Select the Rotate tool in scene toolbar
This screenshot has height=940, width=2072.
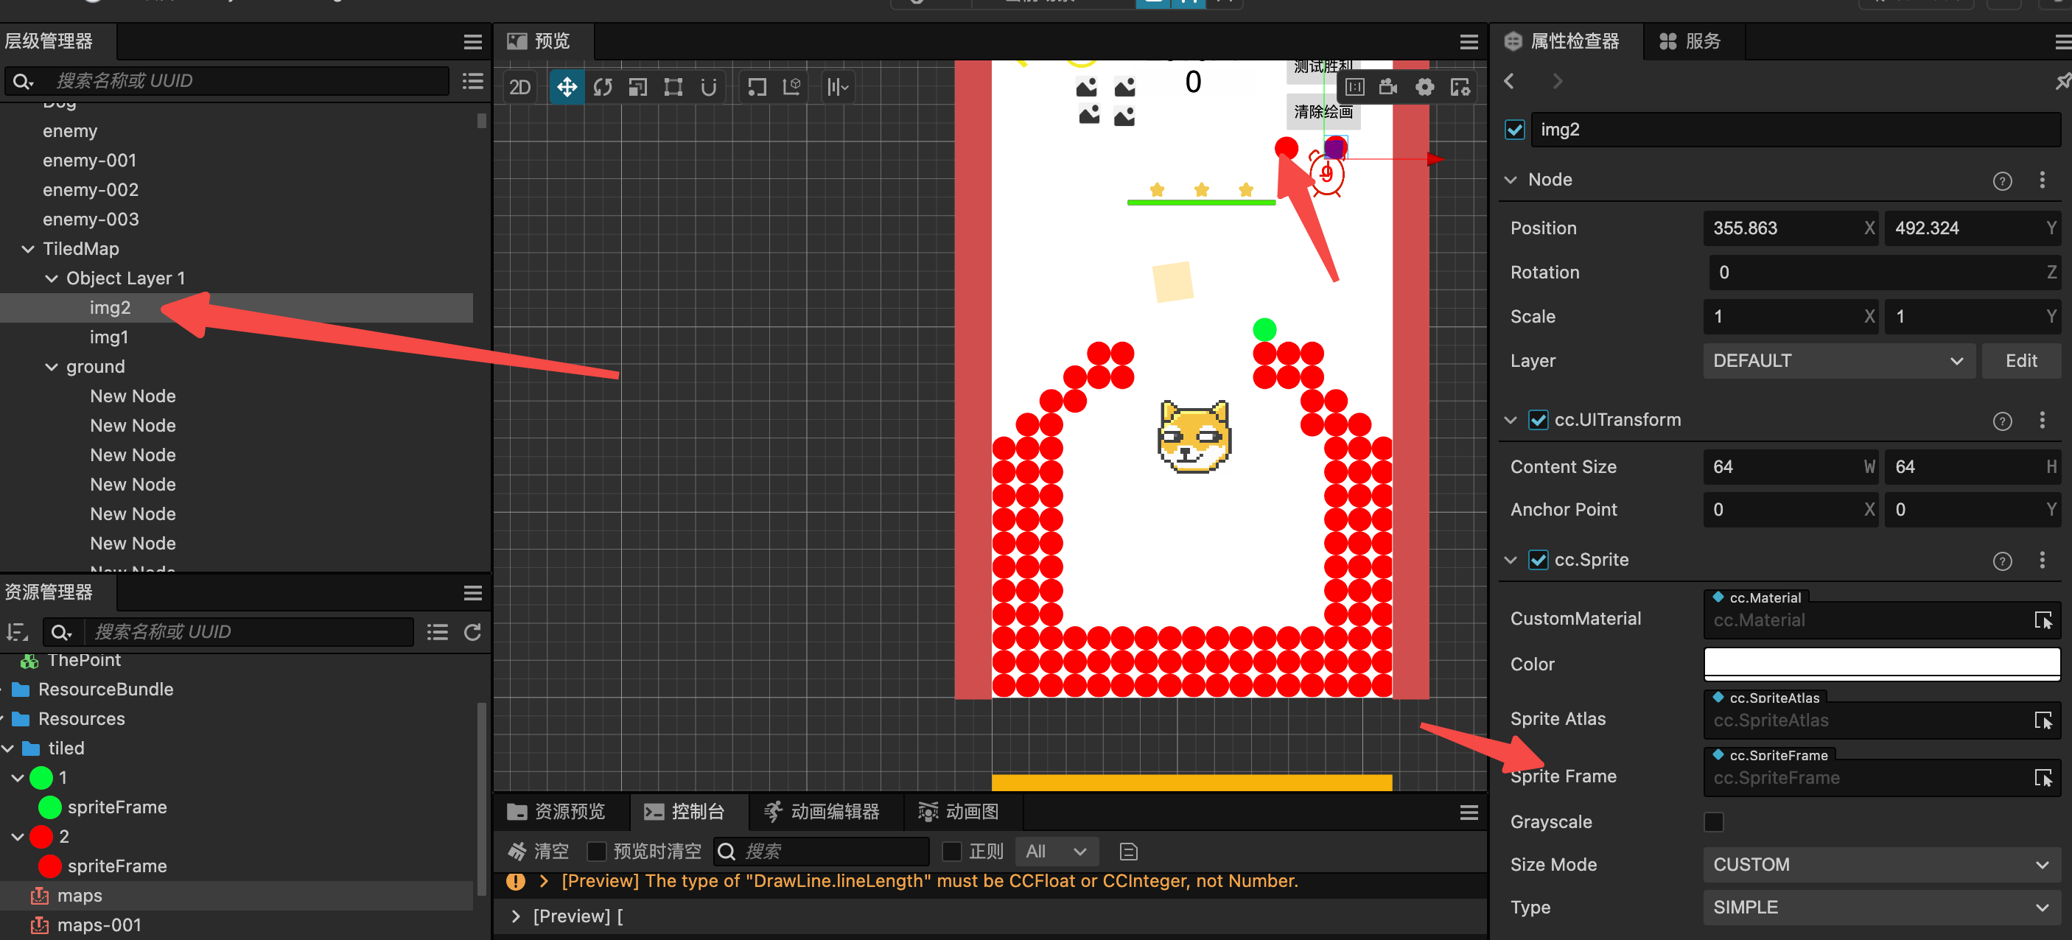coord(603,87)
